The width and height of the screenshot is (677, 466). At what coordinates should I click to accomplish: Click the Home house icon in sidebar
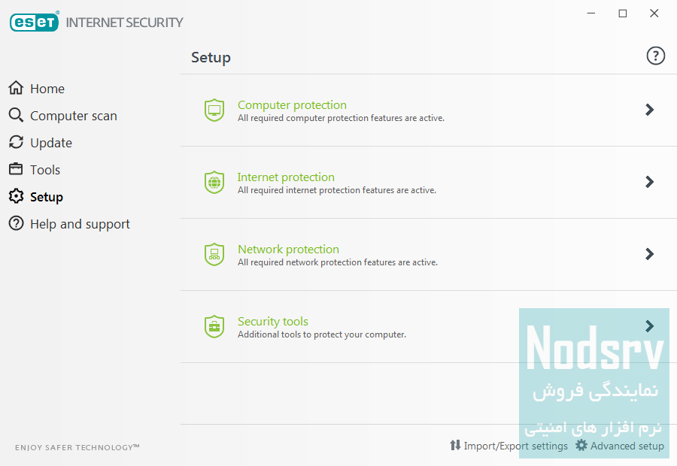[x=16, y=88]
